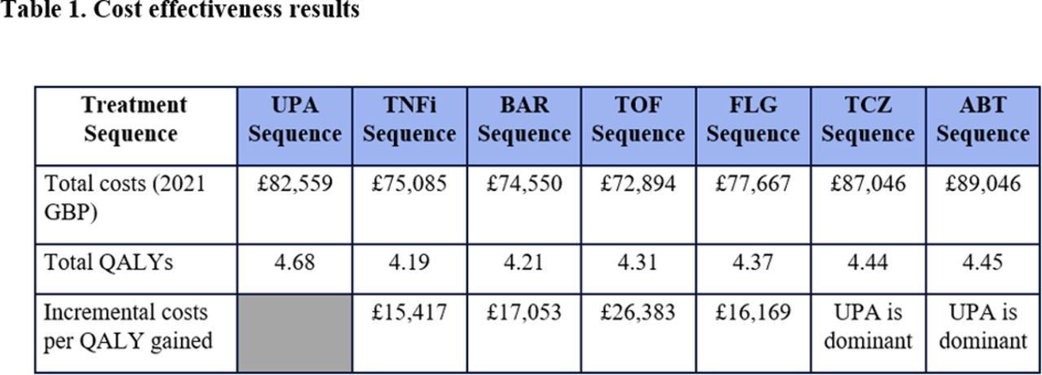This screenshot has width=1042, height=375.
Task: Click the £72,894 TOF total cost cell
Action: (638, 184)
